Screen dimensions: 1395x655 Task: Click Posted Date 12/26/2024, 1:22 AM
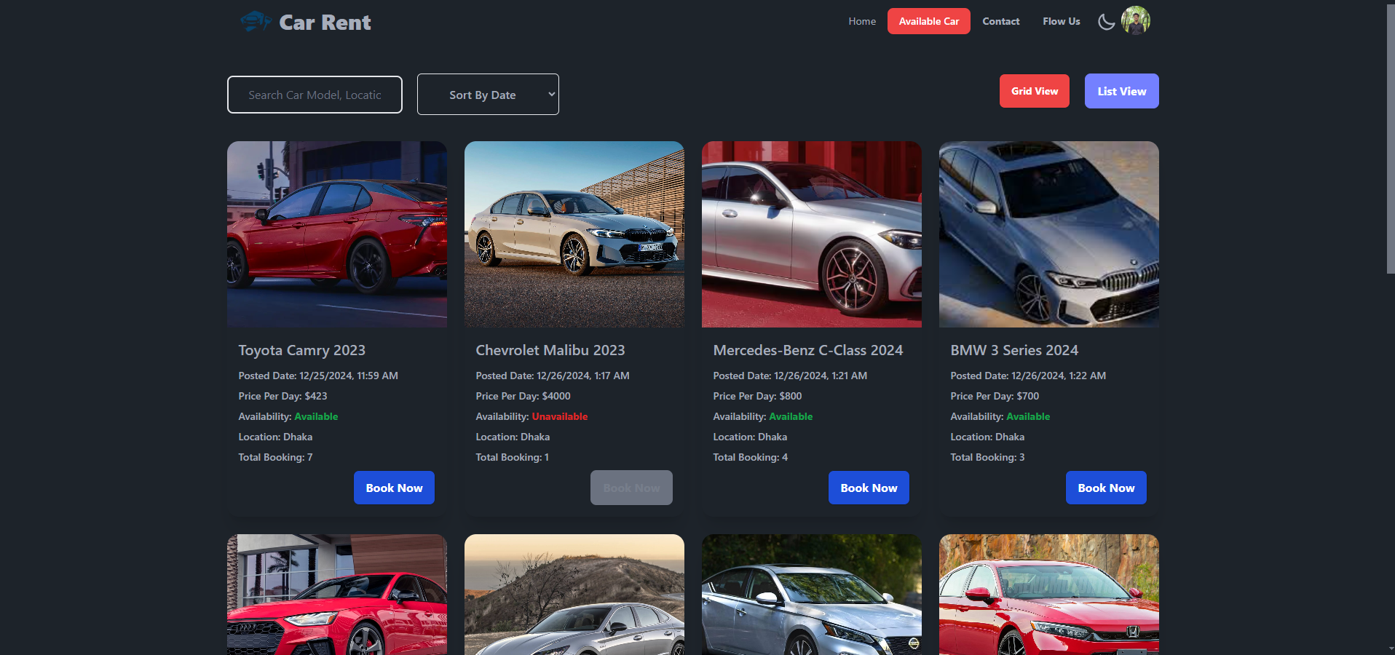(x=1028, y=376)
